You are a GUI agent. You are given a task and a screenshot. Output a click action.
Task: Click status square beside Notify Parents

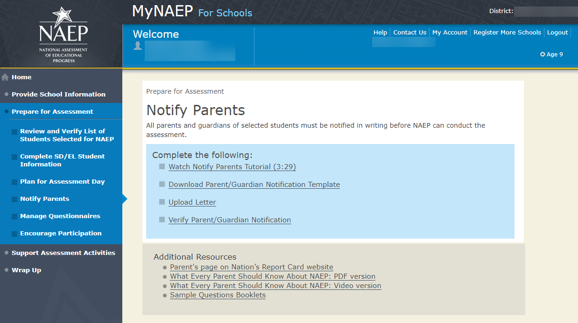(x=14, y=199)
